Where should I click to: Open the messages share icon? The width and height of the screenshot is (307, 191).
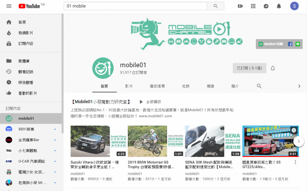point(266,6)
